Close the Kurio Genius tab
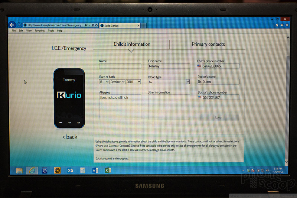Viewport: 297px width, 198px height. [138, 25]
